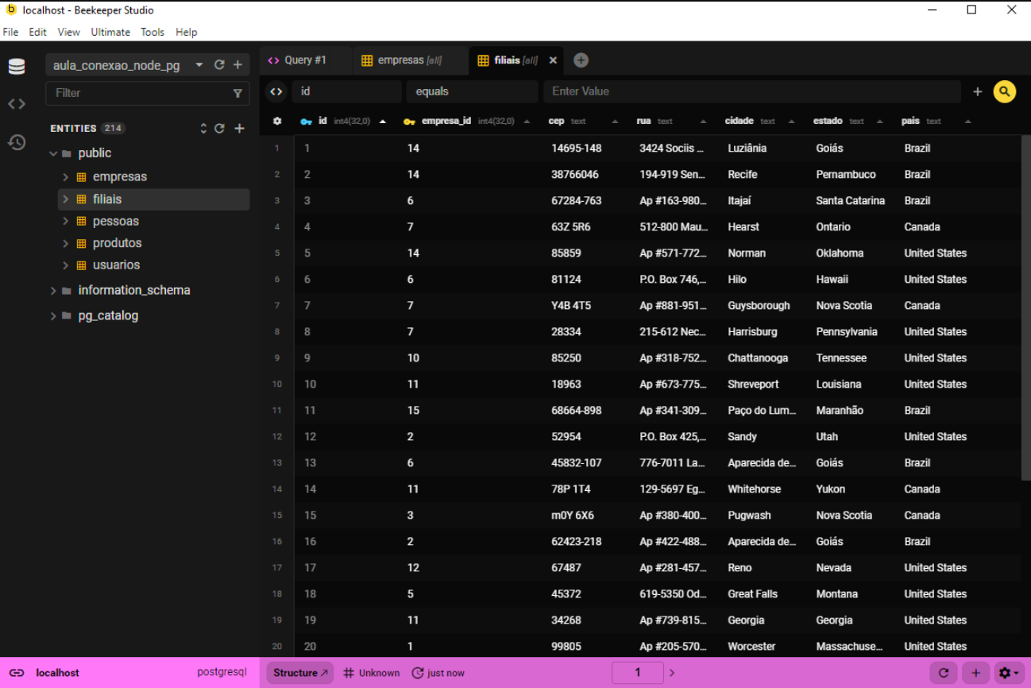Open the filter column dropdown showing id
This screenshot has height=688, width=1031.
(346, 91)
